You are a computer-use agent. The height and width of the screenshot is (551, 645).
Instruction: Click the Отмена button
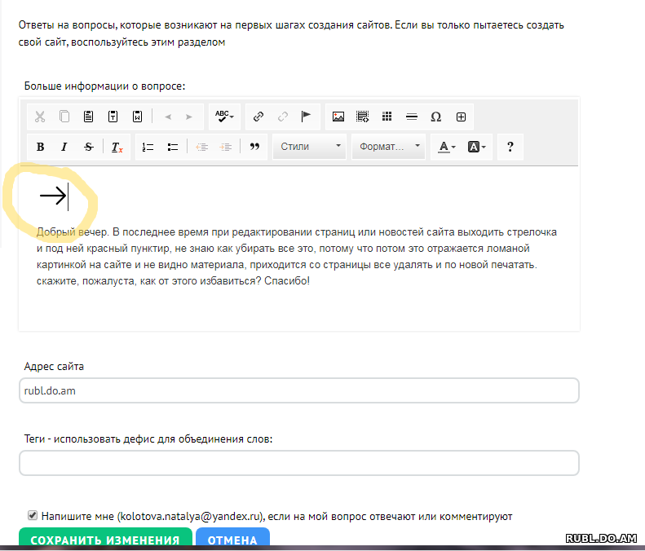click(x=232, y=540)
